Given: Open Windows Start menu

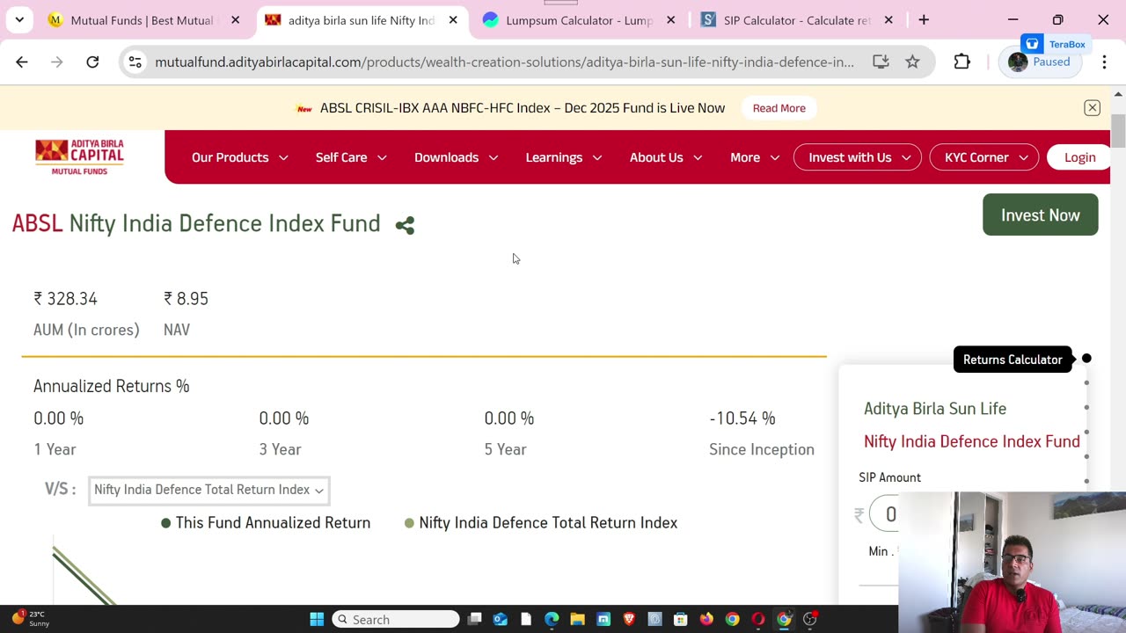Looking at the screenshot, I should pos(317,619).
